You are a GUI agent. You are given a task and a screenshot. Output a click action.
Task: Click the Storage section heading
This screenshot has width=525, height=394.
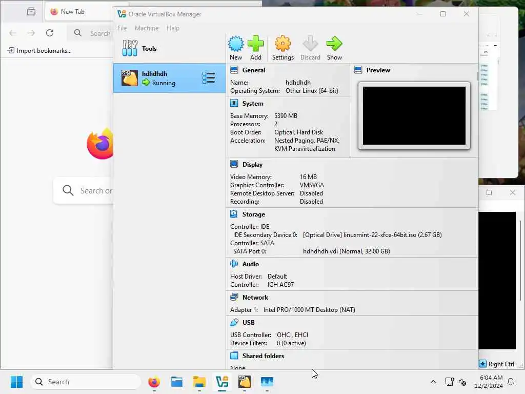[253, 214]
